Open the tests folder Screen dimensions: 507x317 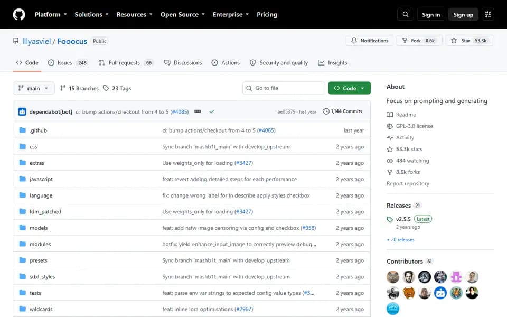point(35,293)
